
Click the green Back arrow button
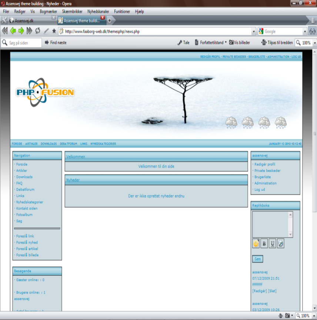point(13,31)
